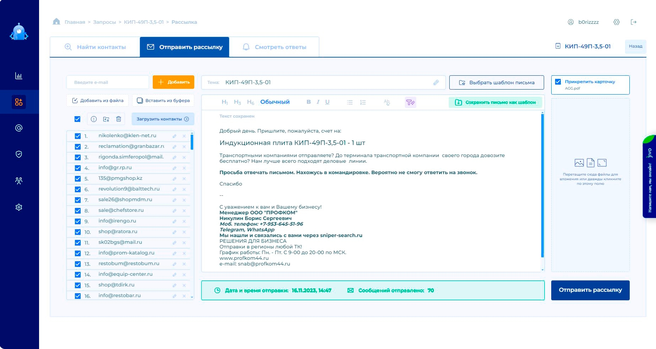The width and height of the screenshot is (656, 349).
Task: Click the orange 'Добавить' button
Action: coord(173,82)
